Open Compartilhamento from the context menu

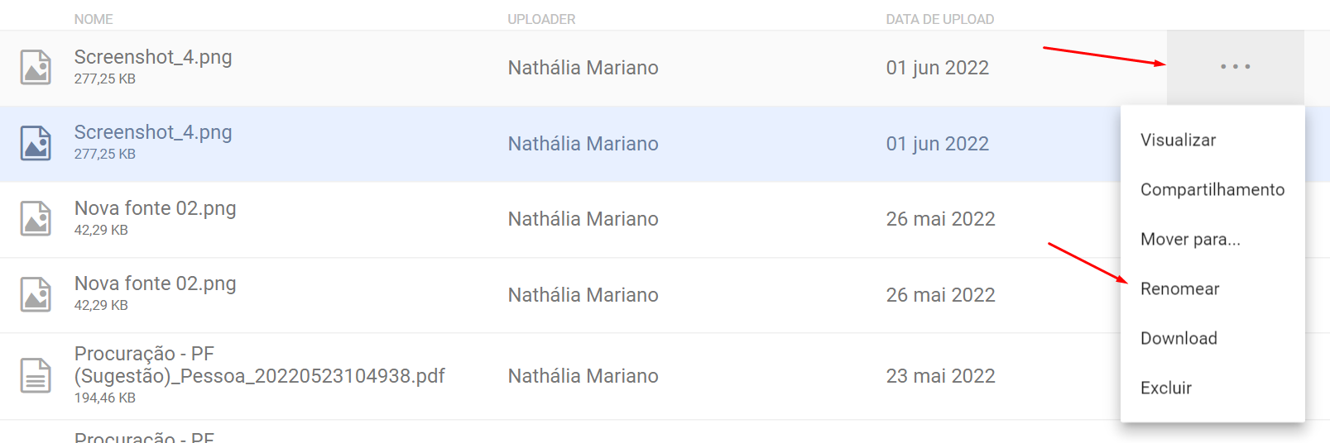coord(1212,190)
